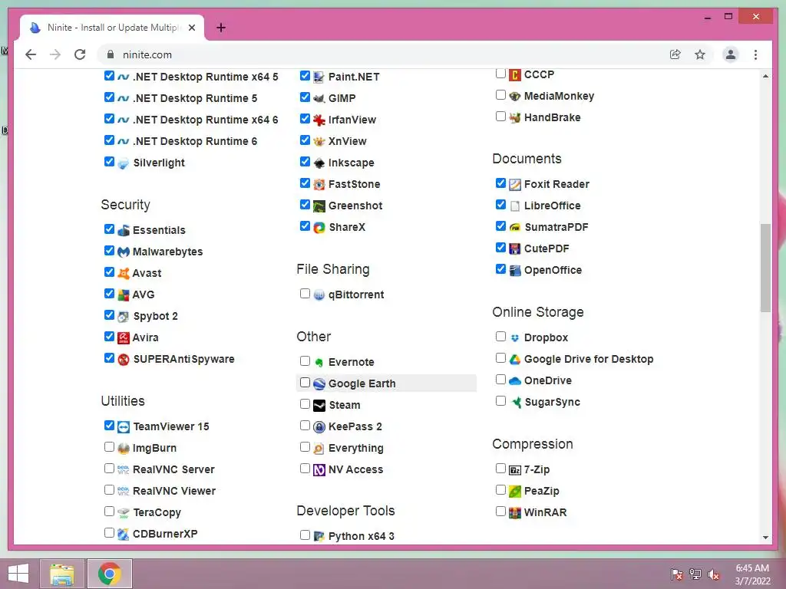Check the Everything checkbox

(305, 447)
